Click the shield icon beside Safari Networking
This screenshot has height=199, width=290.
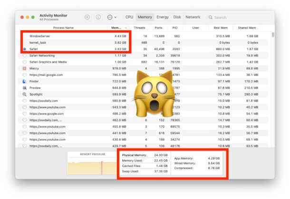tap(25, 56)
